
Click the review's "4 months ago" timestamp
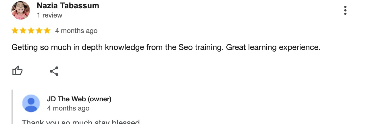(76, 31)
